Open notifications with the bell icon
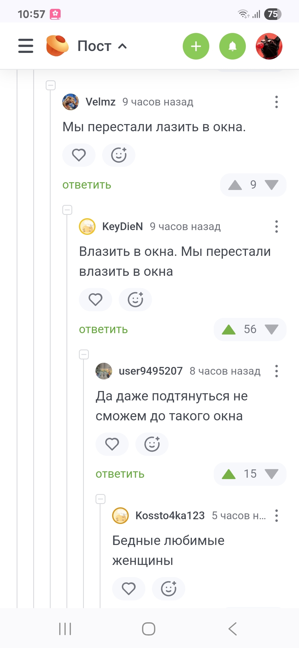 (x=233, y=46)
